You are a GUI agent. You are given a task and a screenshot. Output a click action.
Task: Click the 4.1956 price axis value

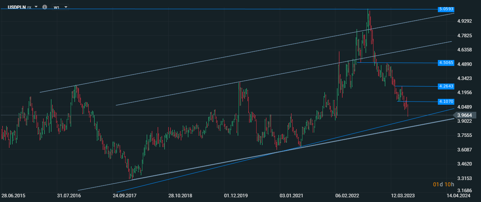464,93
